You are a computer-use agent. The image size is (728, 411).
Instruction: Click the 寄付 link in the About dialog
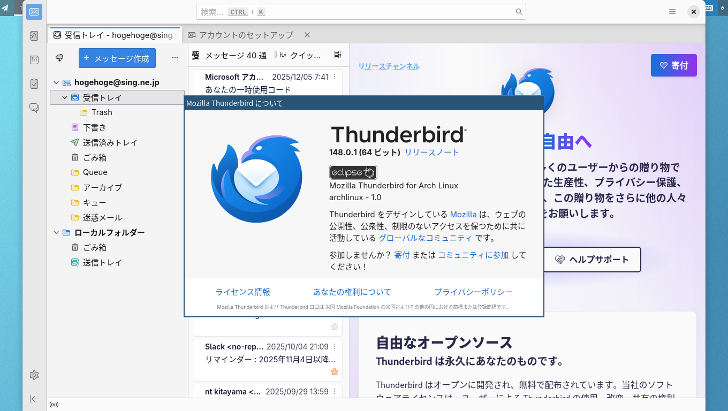coord(402,255)
